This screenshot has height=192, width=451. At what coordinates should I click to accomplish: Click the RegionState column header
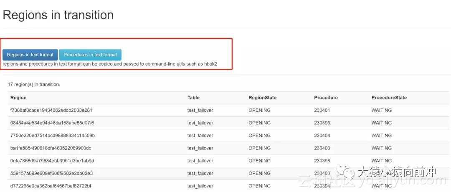262,98
